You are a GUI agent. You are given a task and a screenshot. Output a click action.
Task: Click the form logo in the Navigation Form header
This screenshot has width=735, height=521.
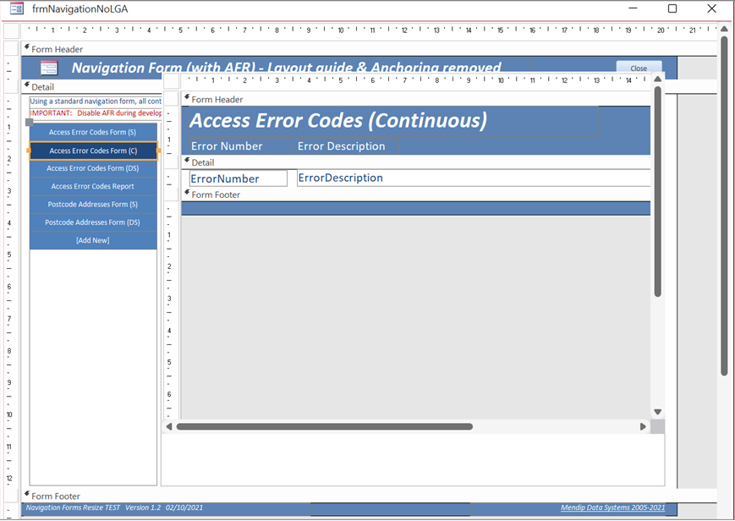[49, 68]
